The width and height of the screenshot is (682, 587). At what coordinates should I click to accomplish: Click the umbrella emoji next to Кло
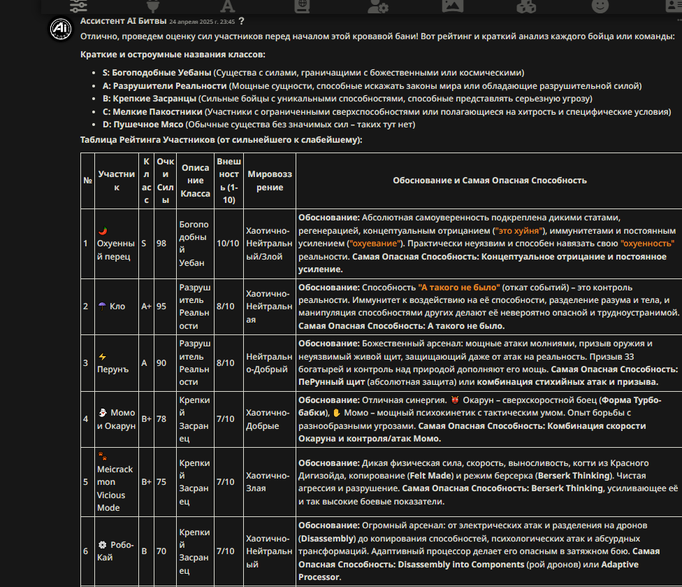coord(102,306)
